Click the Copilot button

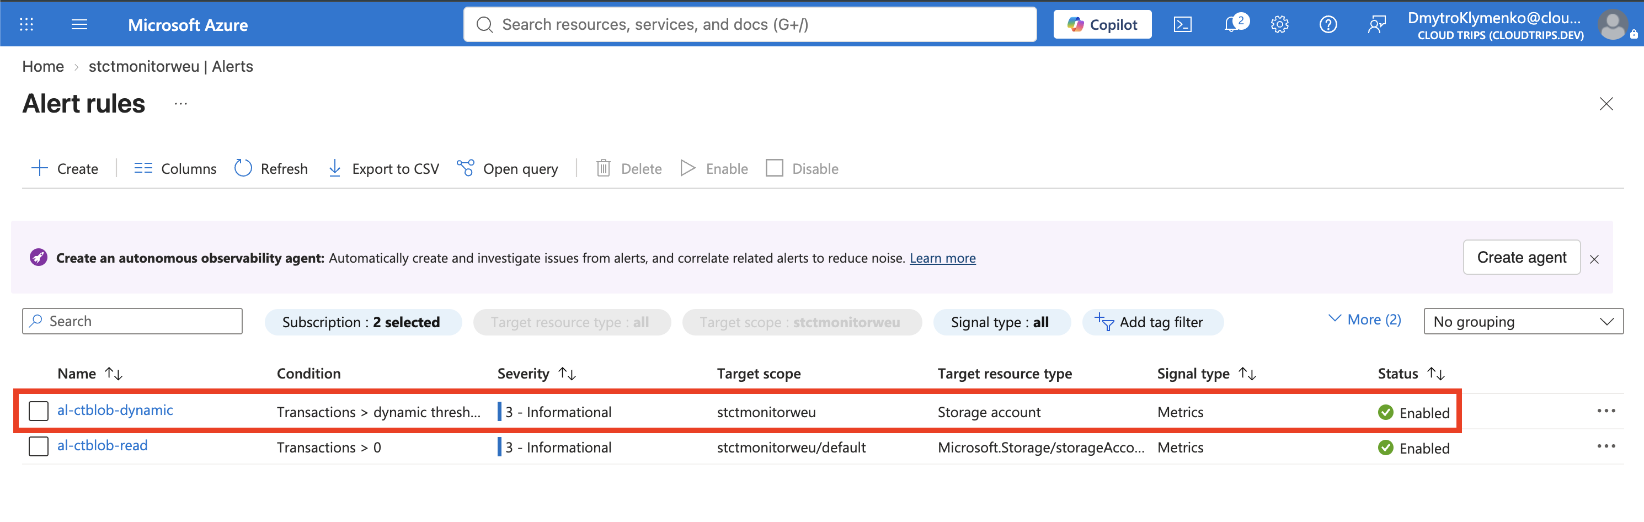pyautogui.click(x=1102, y=24)
